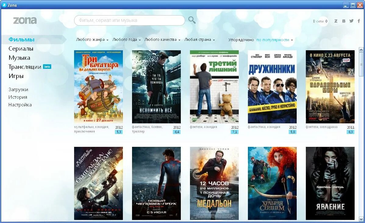Expand the Любого года year filter
The width and height of the screenshot is (365, 223).
[x=127, y=40]
